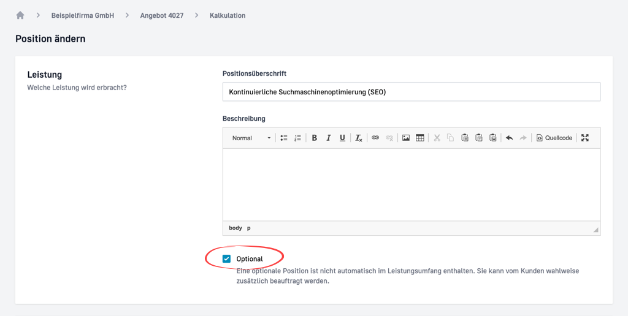Navigate to Kalkulation breadcrumb item
Viewport: 628px width, 316px height.
tap(228, 15)
